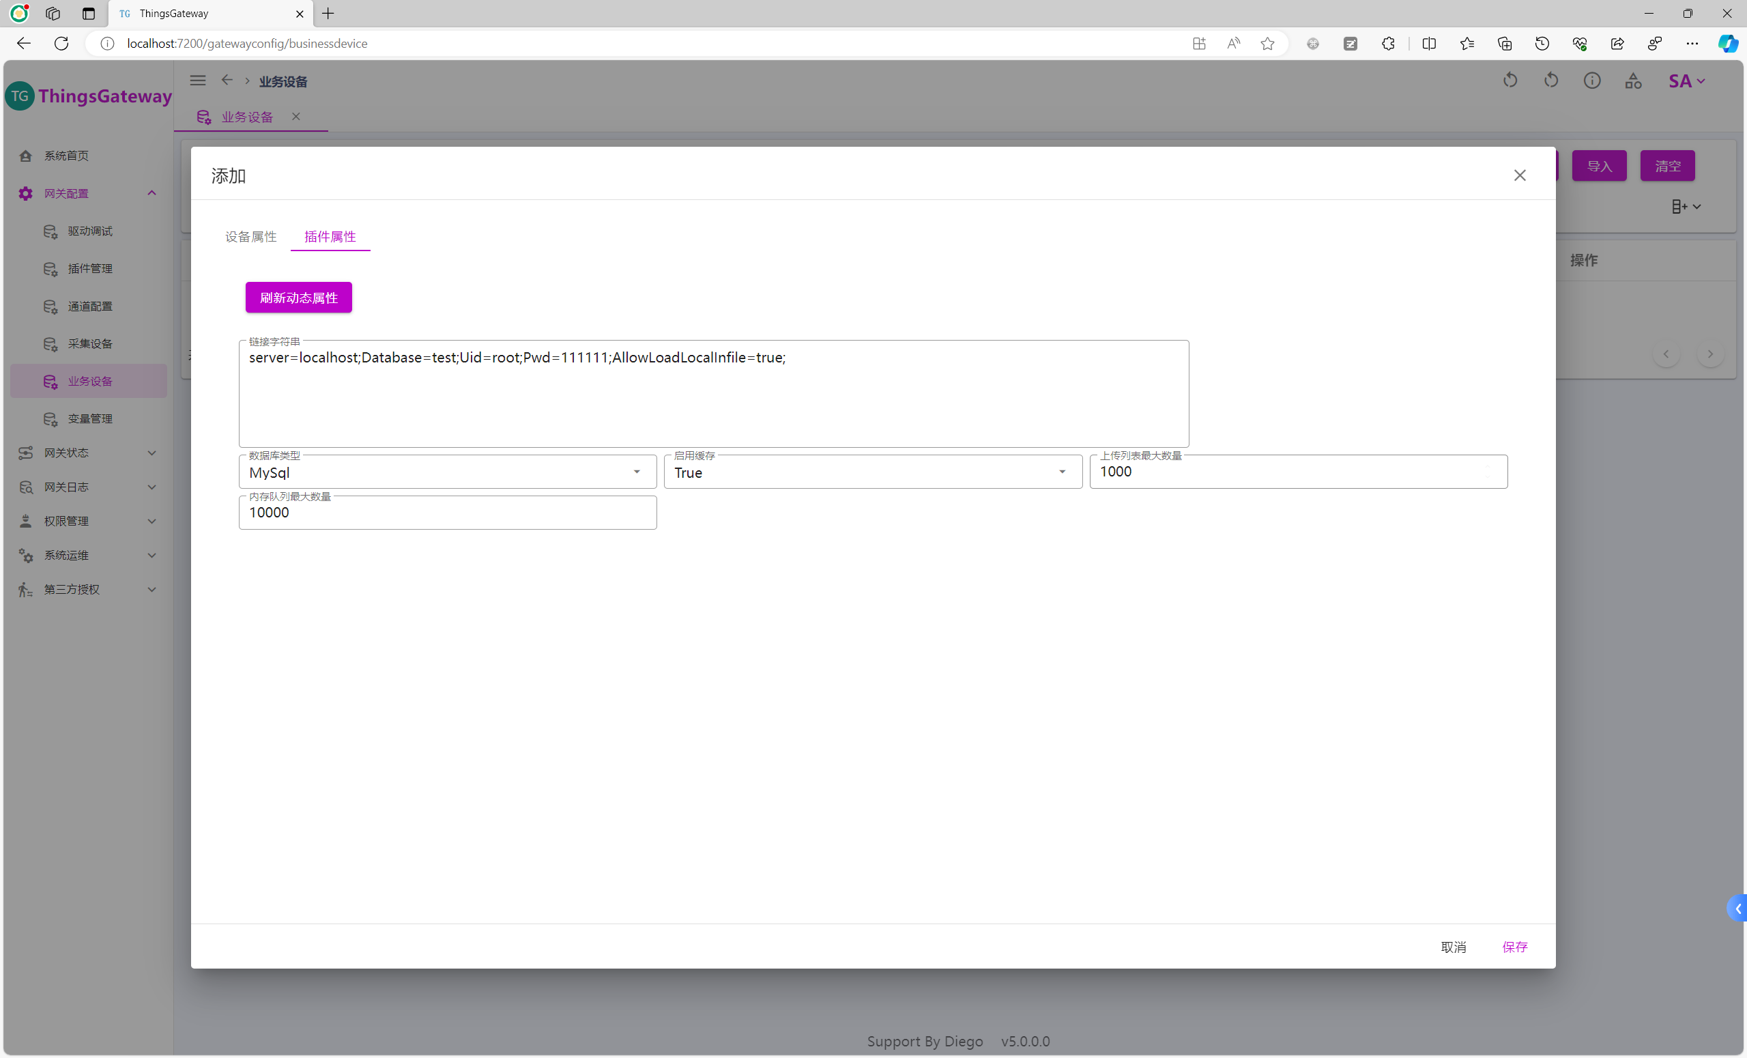Screen dimensions: 1747x1058
Task: Click the info circle icon in header
Action: coord(1591,81)
